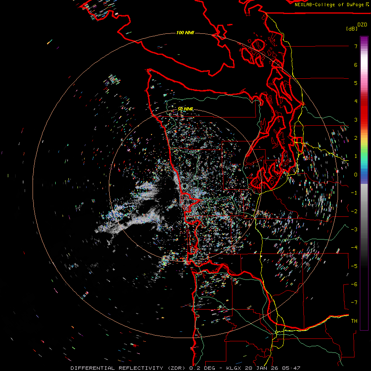Click the -3 value on the color scale
Image resolution: width=371 pixels, height=371 pixels.
354,230
